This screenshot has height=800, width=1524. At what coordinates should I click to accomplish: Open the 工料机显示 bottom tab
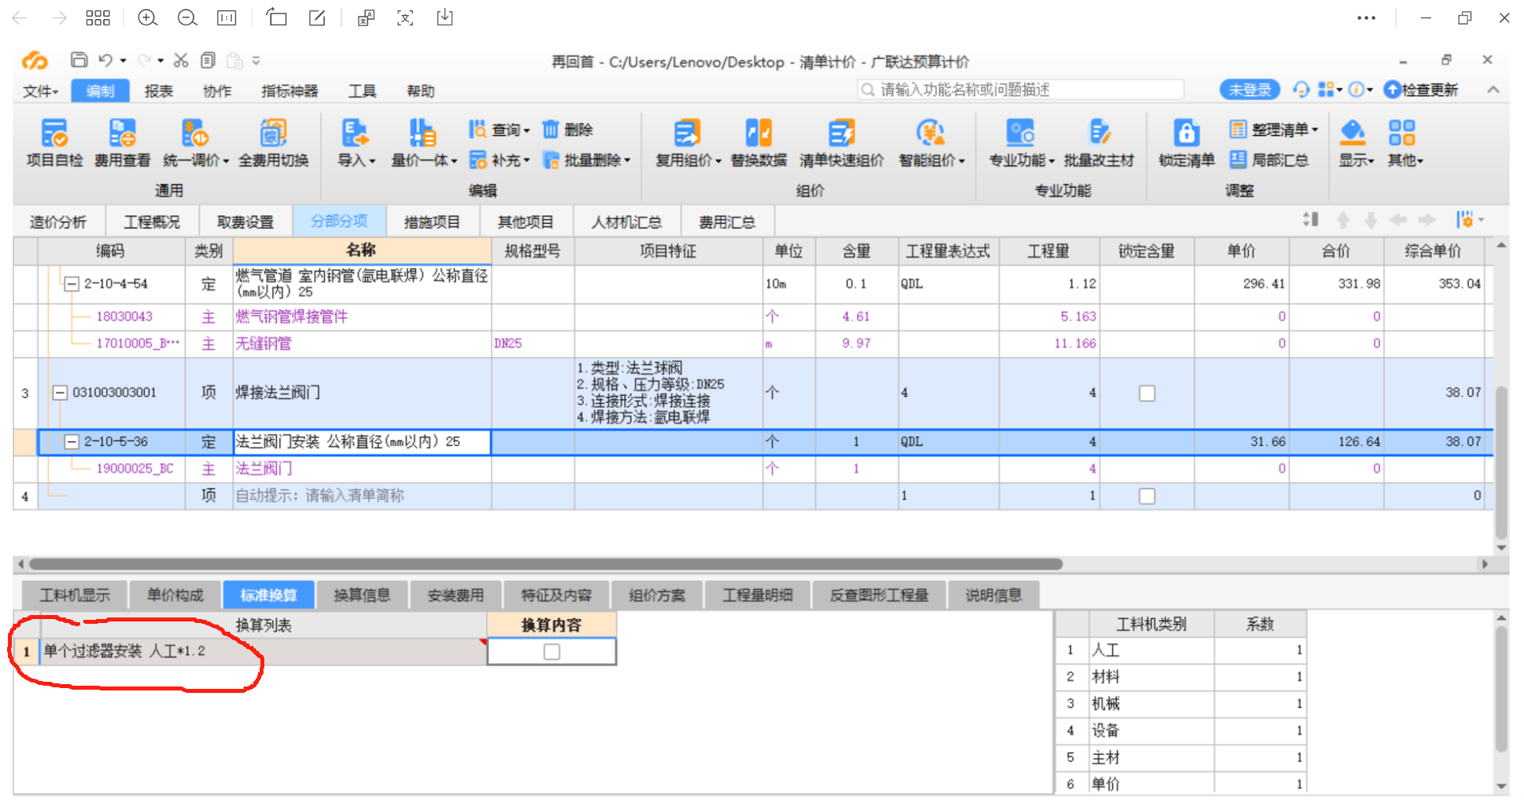(75, 595)
